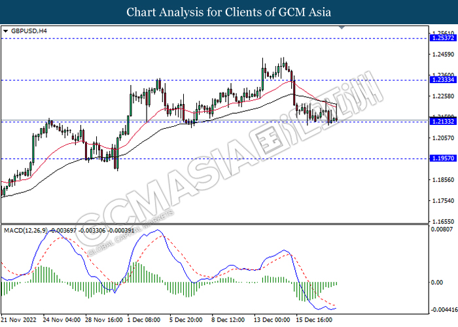
Task: Click the 8 Dec 12:00 time label
Action: [228, 320]
